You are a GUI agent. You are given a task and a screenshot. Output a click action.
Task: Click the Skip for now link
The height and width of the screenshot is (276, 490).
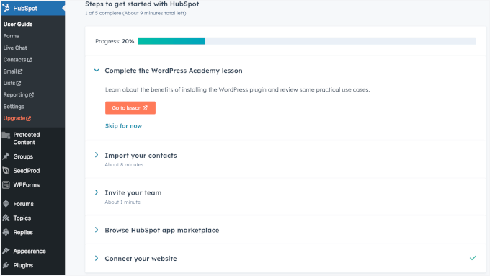[123, 125]
